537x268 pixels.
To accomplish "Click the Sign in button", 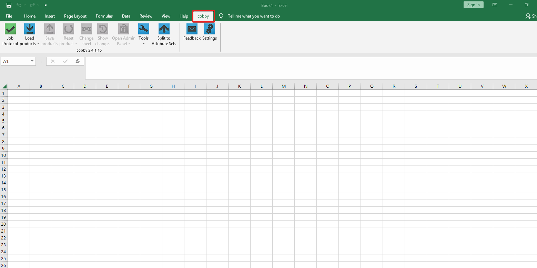I will [473, 5].
